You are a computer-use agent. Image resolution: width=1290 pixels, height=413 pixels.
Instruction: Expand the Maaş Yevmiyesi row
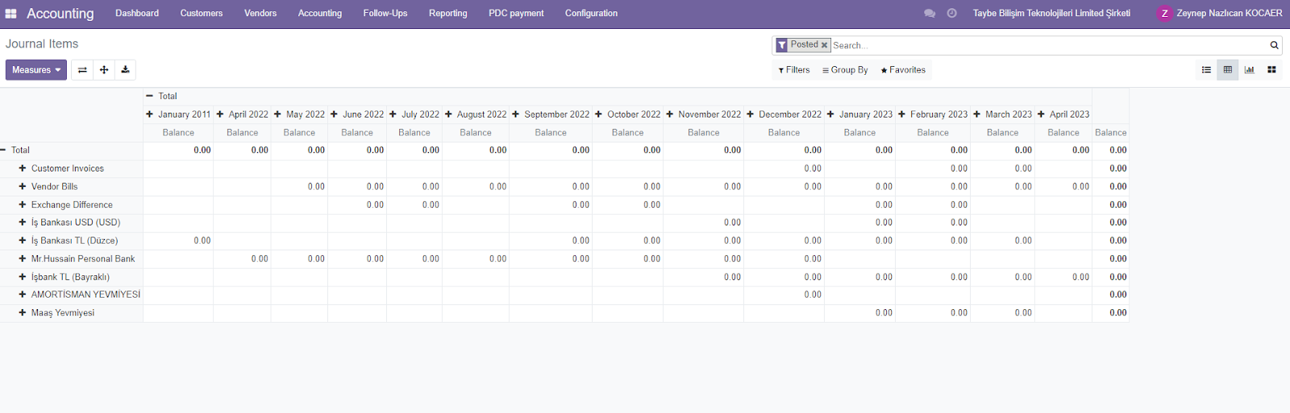pyautogui.click(x=23, y=312)
